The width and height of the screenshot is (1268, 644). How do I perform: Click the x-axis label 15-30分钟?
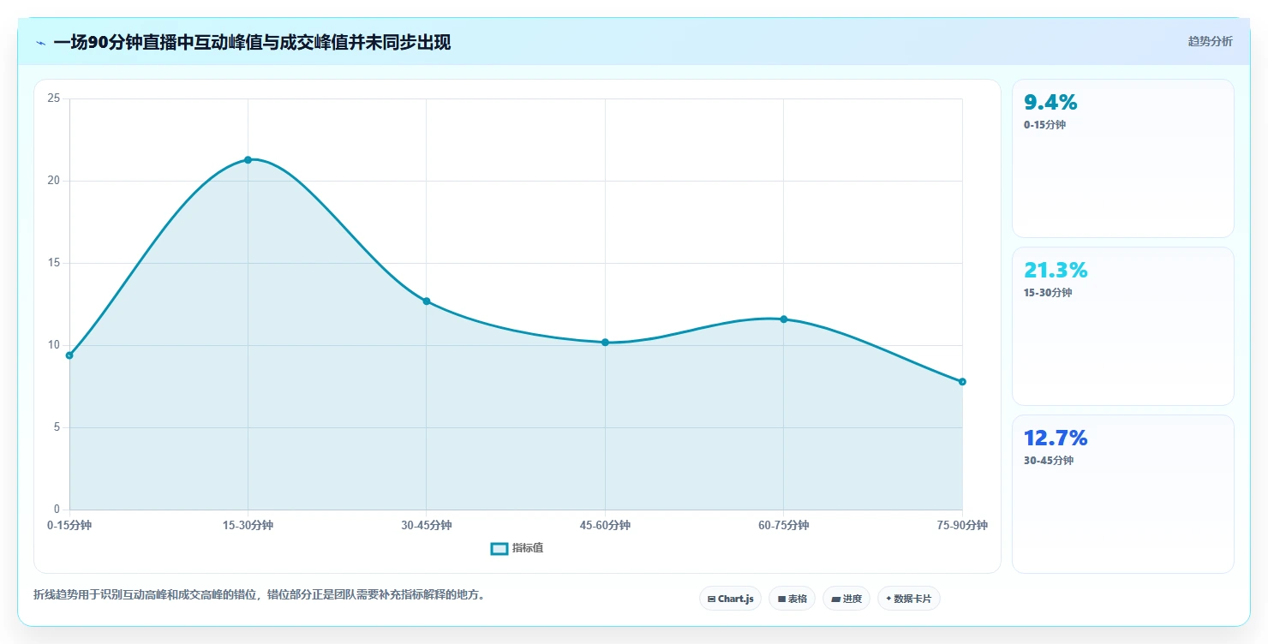pos(248,526)
